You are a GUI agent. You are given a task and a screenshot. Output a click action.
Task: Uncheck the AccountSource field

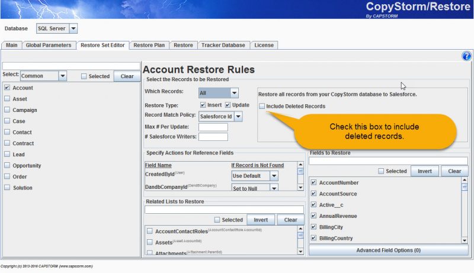314,194
